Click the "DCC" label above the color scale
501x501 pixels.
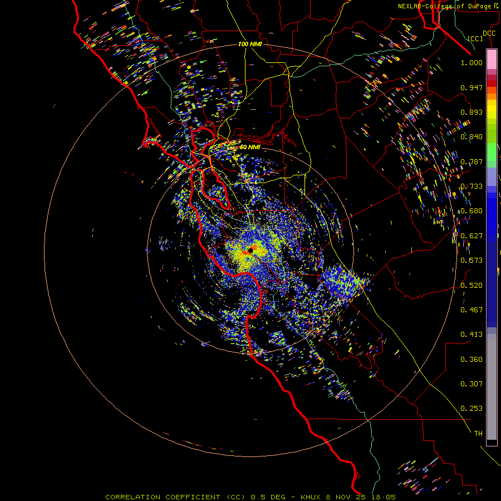489,33
